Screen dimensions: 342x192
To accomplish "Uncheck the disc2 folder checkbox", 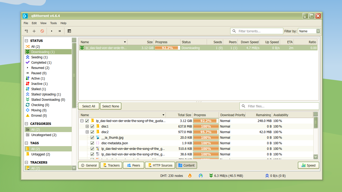I will pyautogui.click(x=92, y=132).
